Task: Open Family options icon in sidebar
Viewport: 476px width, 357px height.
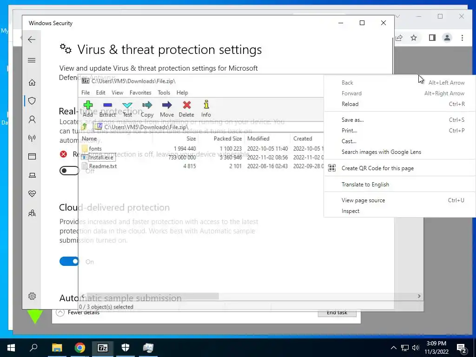Action: click(x=32, y=213)
